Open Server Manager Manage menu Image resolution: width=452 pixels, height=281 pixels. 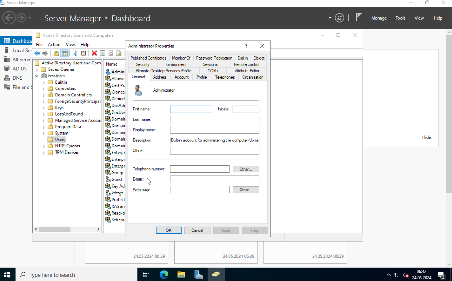click(x=379, y=18)
